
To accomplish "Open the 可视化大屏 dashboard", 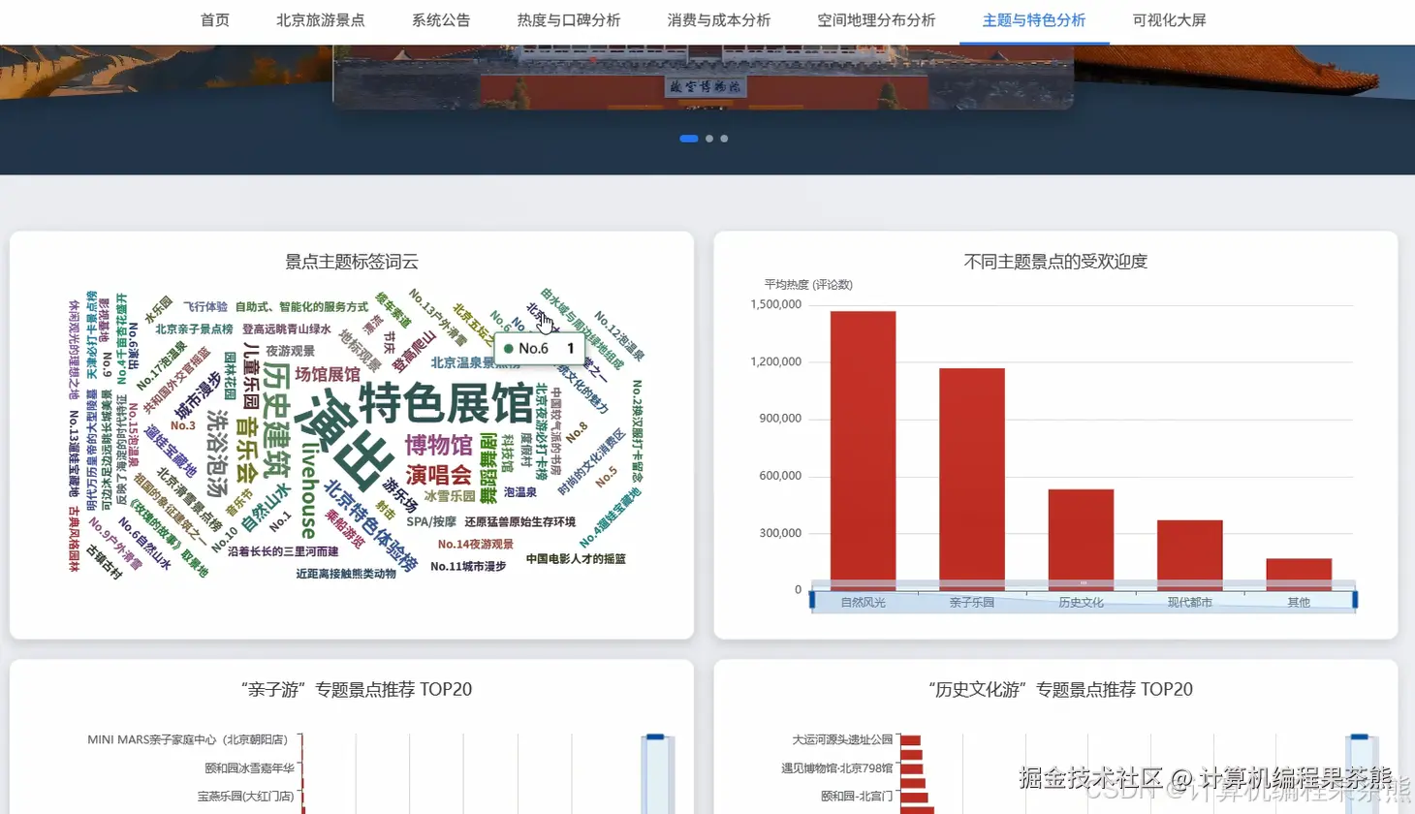I will pyautogui.click(x=1167, y=19).
